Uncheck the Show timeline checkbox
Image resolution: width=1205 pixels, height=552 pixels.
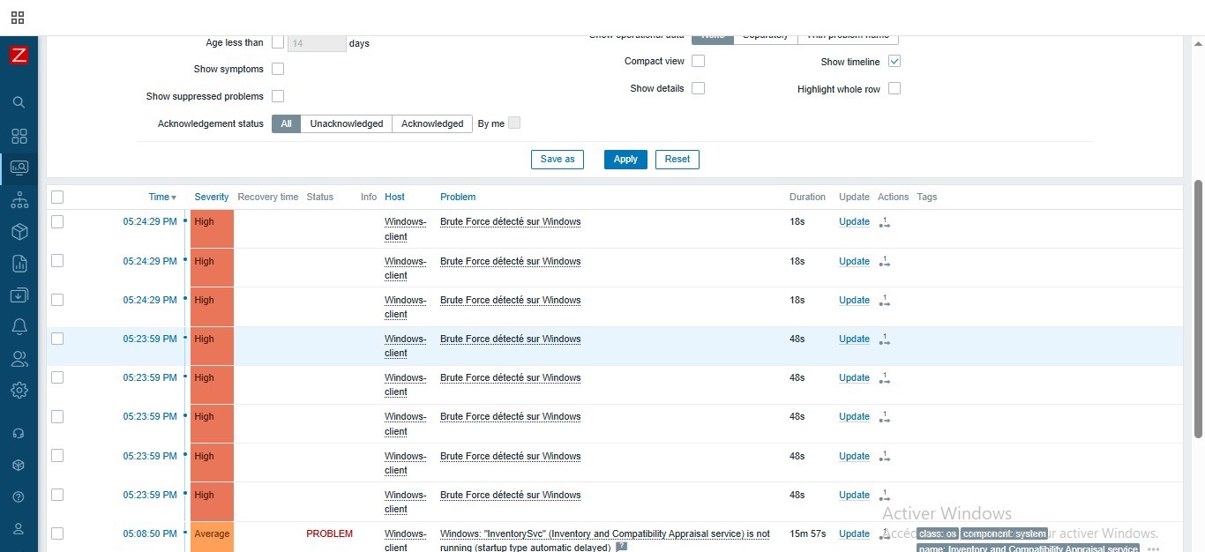click(x=894, y=62)
